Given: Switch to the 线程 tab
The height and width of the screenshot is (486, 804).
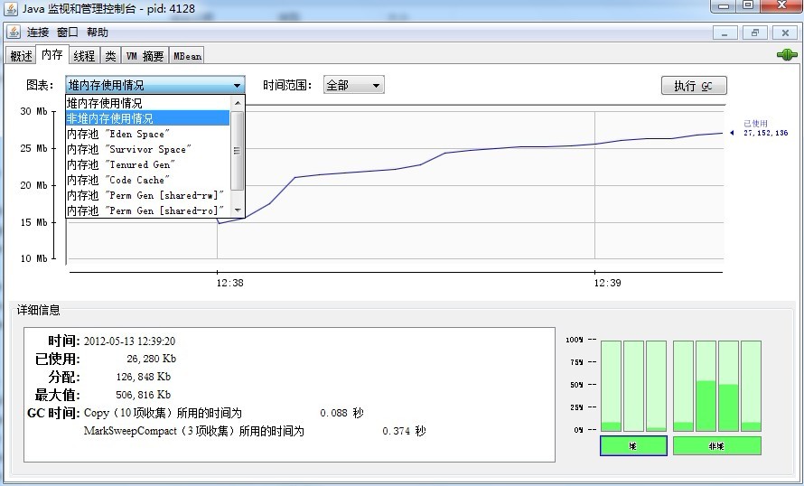Looking at the screenshot, I should click(84, 55).
